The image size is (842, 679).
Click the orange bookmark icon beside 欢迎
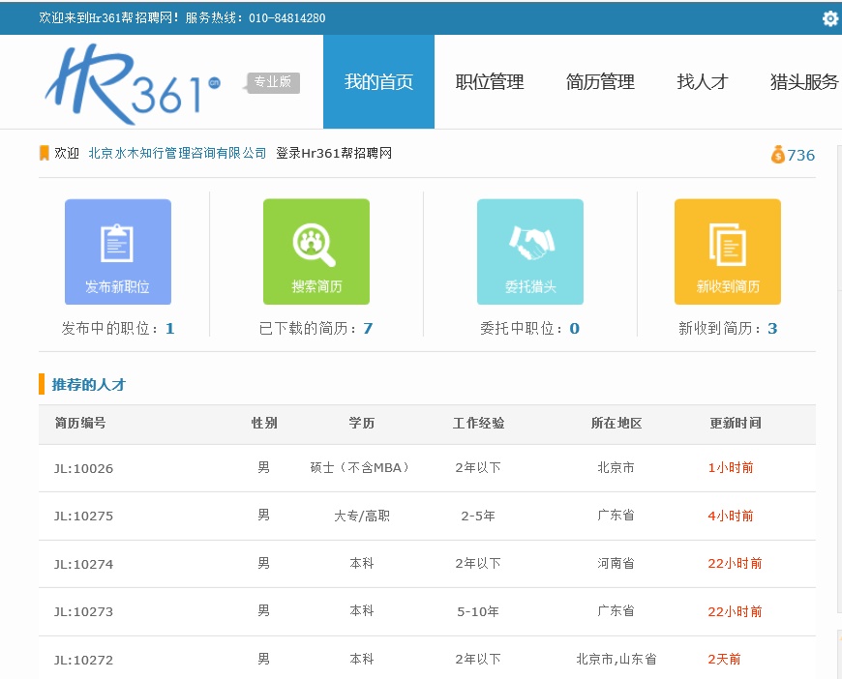tap(45, 153)
